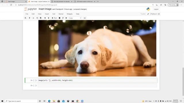Open Xbox app from the taskbar

(68, 101)
